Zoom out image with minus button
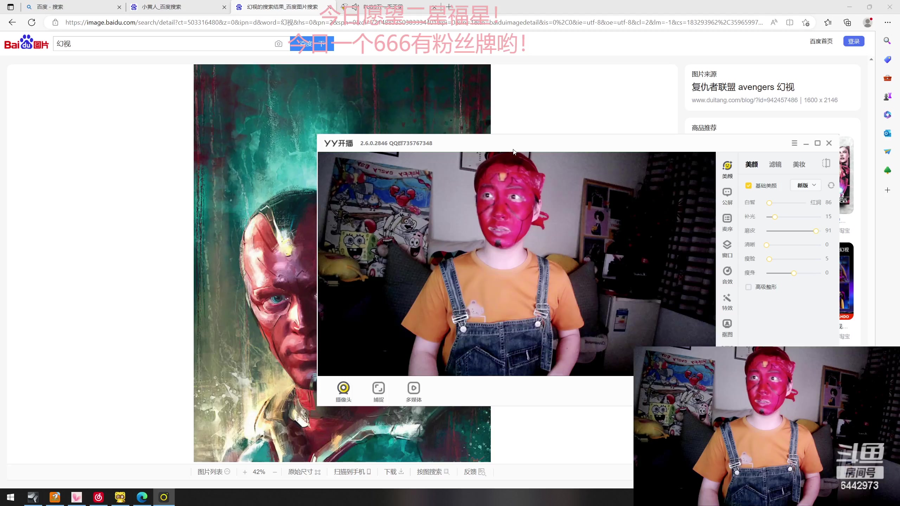 pyautogui.click(x=275, y=472)
